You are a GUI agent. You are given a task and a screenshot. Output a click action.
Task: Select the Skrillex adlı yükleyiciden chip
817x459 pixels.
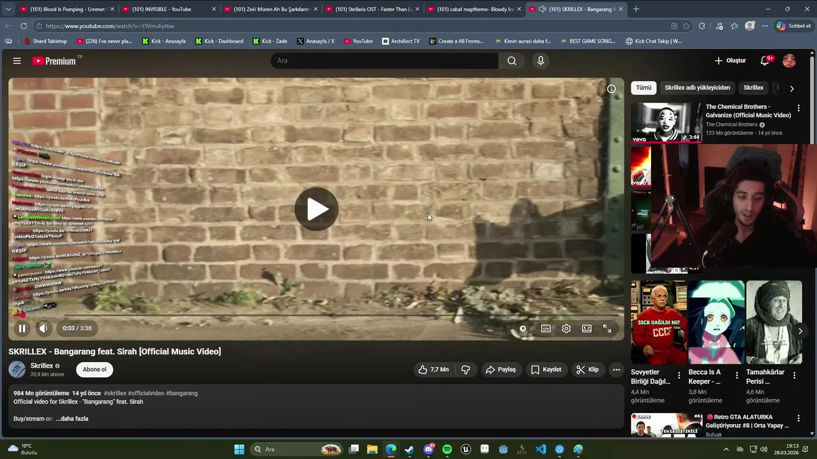click(697, 88)
